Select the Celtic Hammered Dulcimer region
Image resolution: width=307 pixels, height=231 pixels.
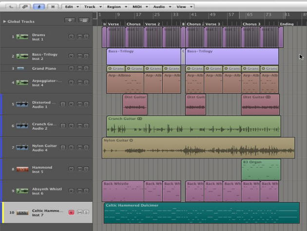point(202,213)
